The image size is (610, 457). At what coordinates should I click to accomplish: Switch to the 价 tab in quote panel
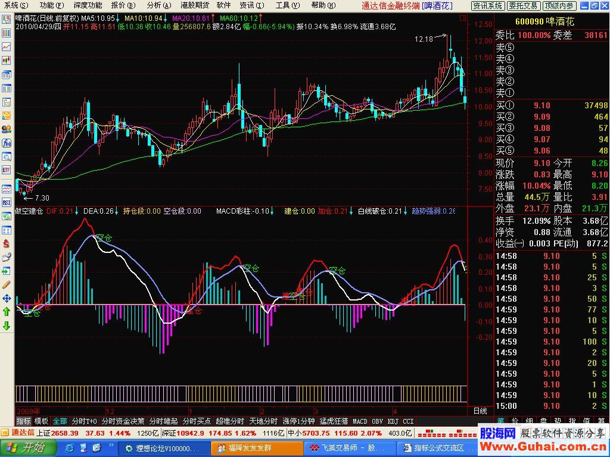pos(515,421)
